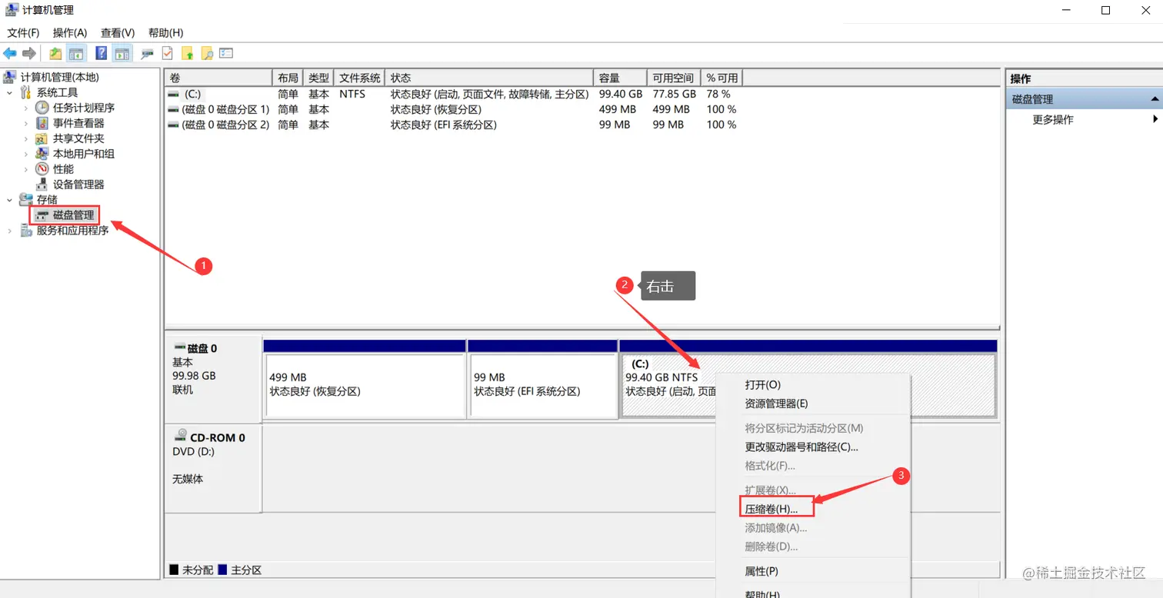This screenshot has height=598, width=1163.
Task: Sort by the 容量 column header
Action: (x=620, y=78)
